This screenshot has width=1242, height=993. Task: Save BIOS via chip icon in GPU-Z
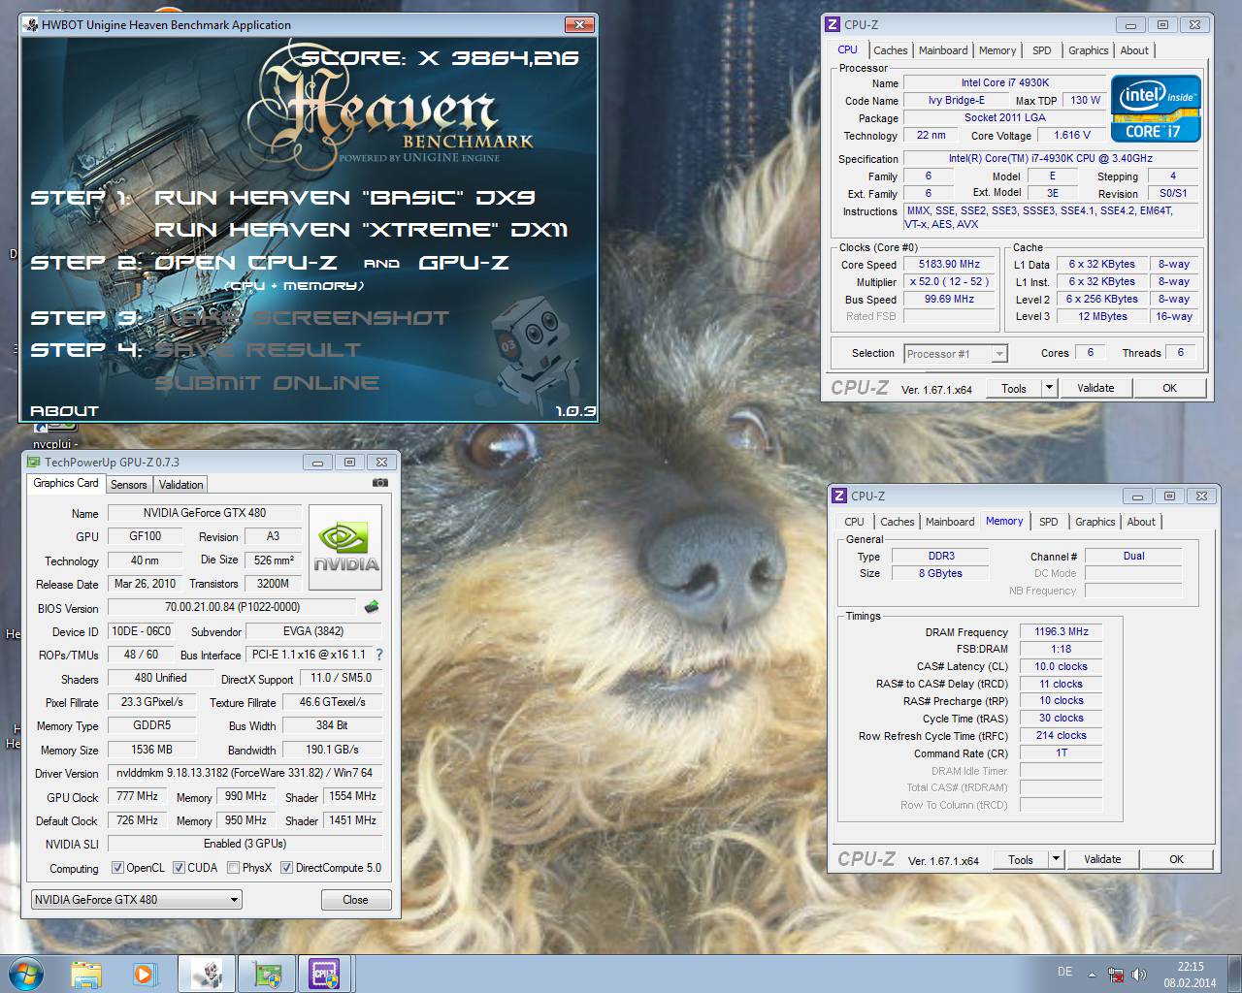[x=372, y=607]
